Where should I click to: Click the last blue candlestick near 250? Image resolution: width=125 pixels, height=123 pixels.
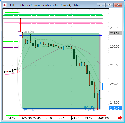click(x=102, y=87)
